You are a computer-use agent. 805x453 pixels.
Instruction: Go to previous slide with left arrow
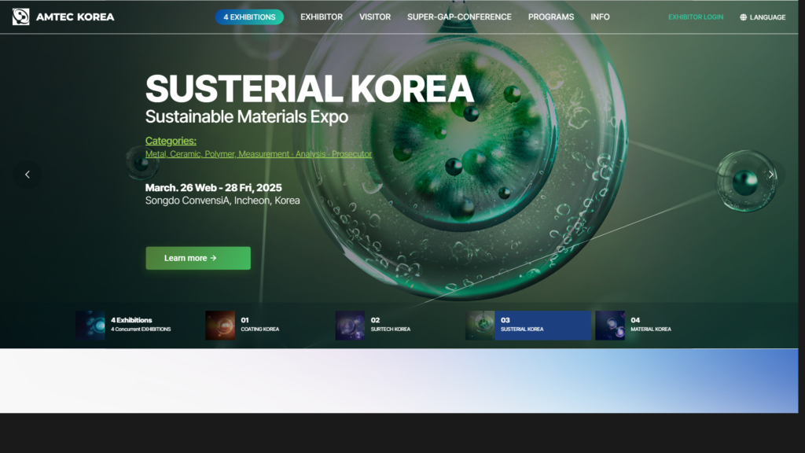point(28,175)
